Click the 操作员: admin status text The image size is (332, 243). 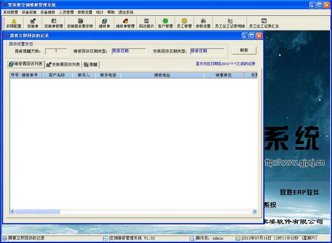(x=210, y=238)
